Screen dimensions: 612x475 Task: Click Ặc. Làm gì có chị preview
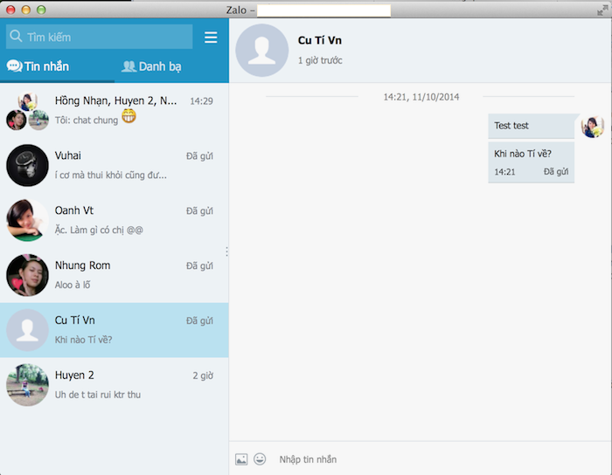pyautogui.click(x=99, y=230)
